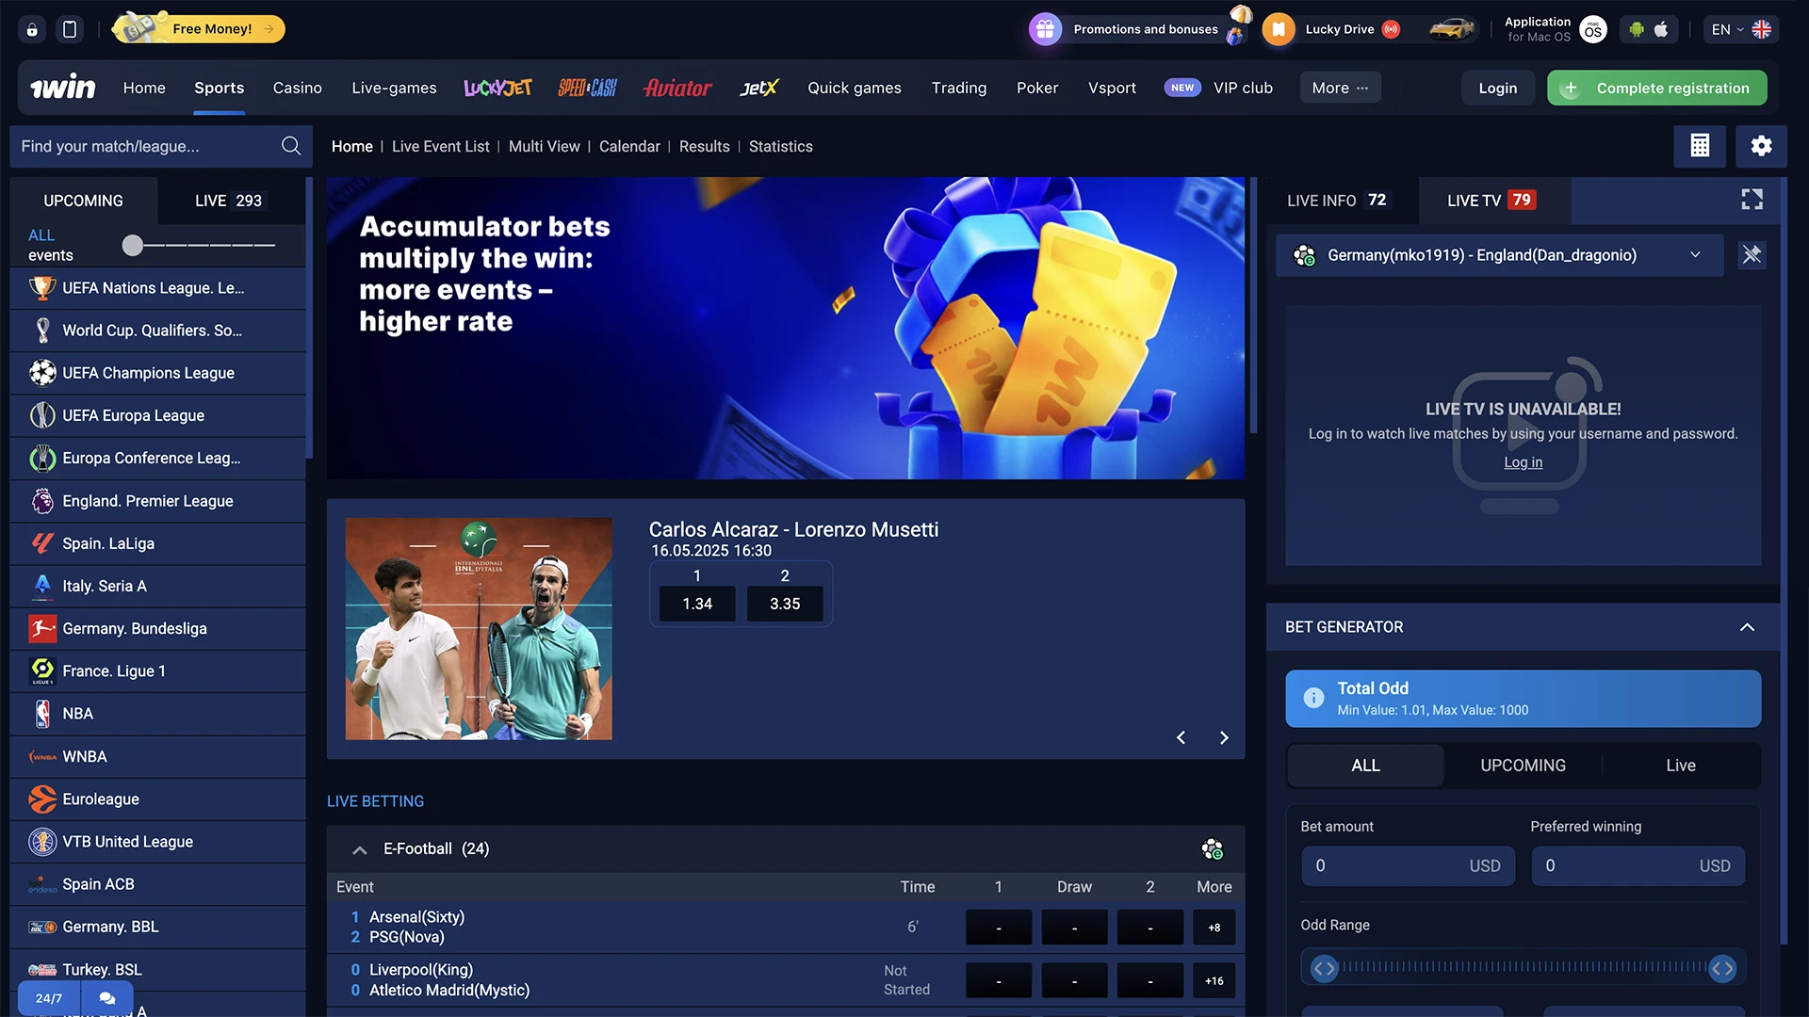Click the Free Money! button
Viewport: 1809px width, 1017px height.
(199, 29)
